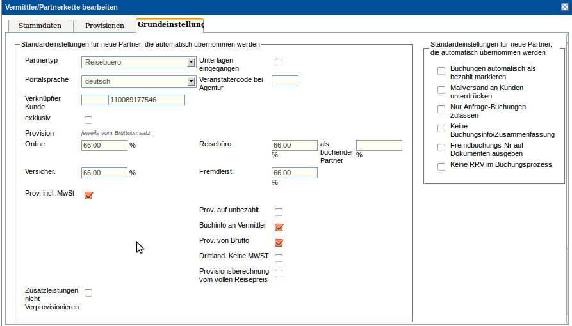Viewport: 572px width, 326px height.
Task: Disable Prov. von Brutto checkbox
Action: pyautogui.click(x=279, y=243)
